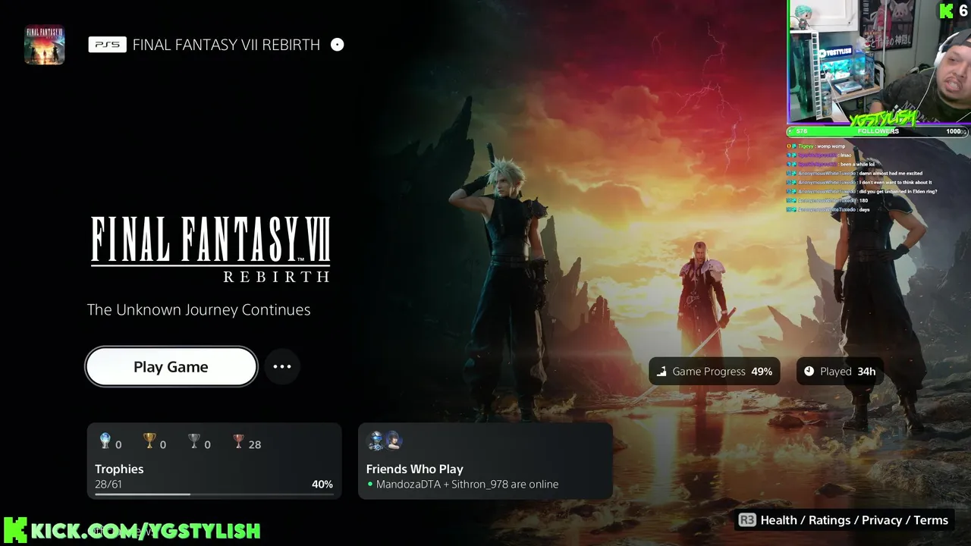971x546 pixels.
Task: Click the clock icon beside Played
Action: point(809,372)
